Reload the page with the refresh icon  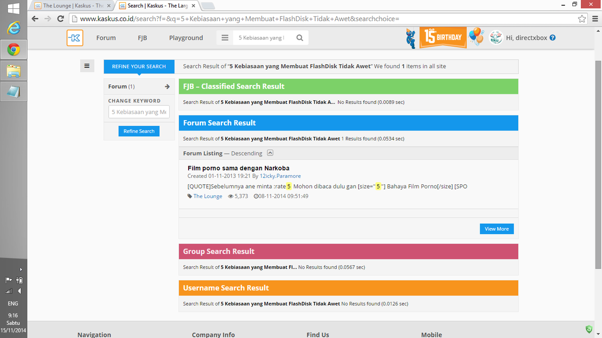pyautogui.click(x=60, y=19)
